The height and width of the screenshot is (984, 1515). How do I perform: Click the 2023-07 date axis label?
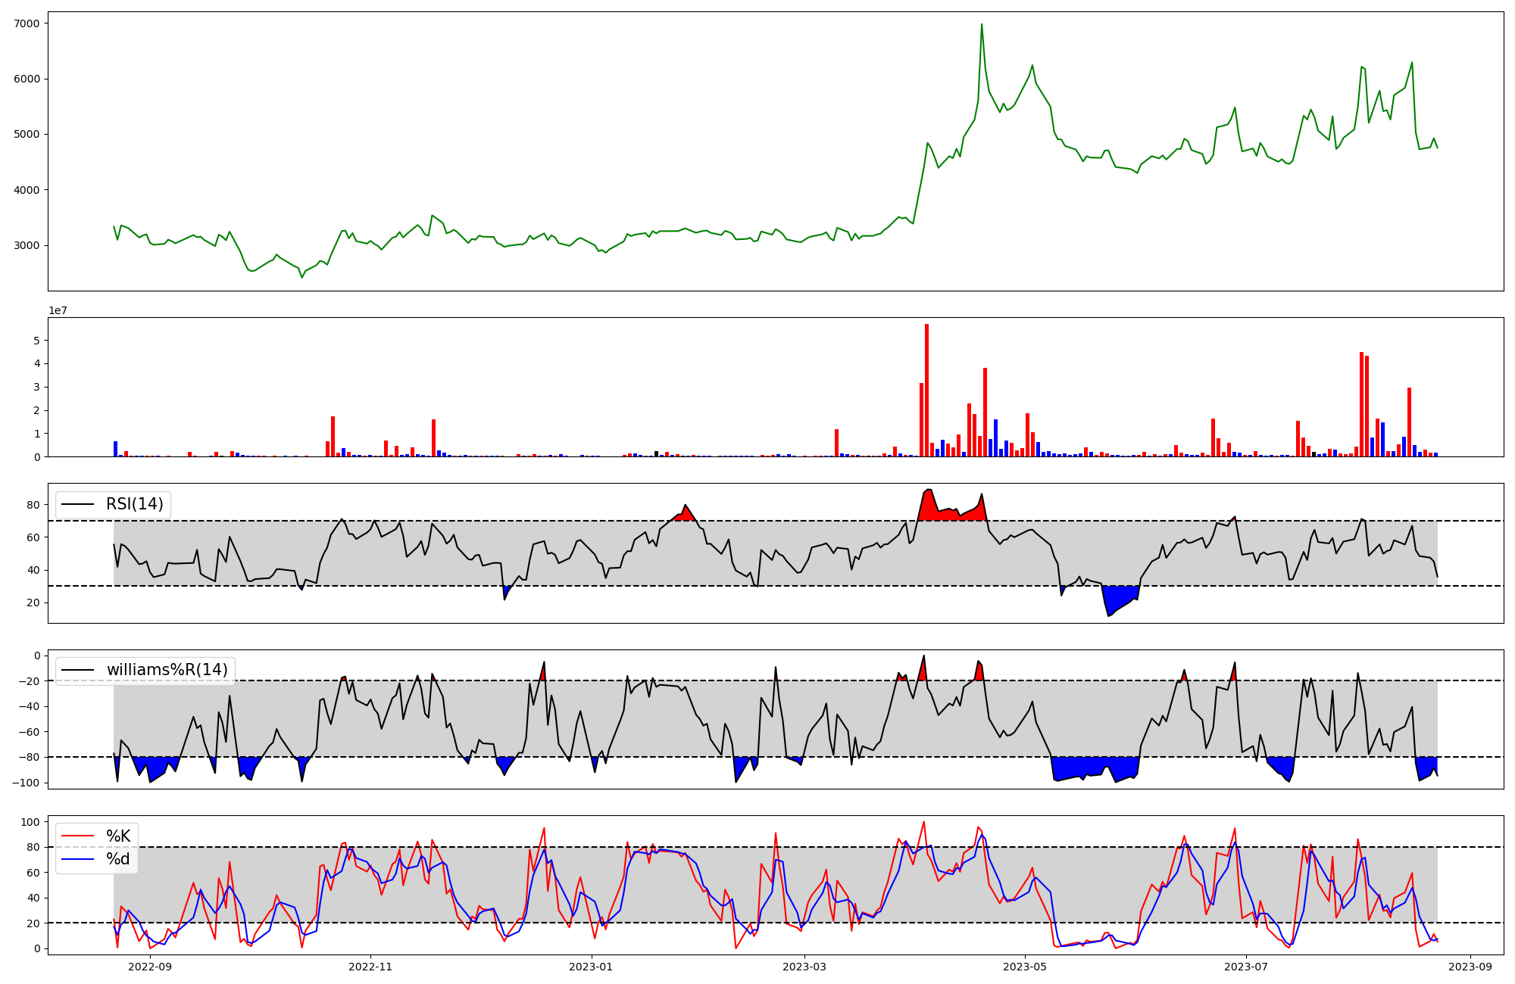[x=1246, y=967]
